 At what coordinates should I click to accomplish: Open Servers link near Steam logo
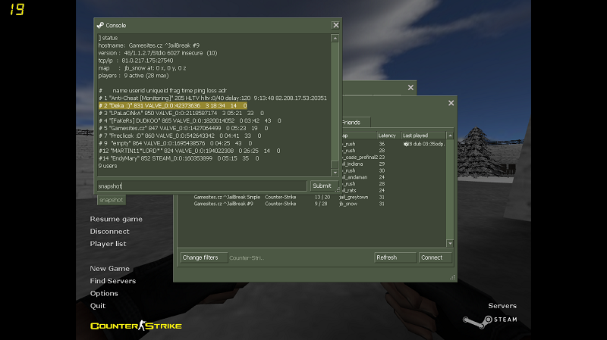tap(502, 306)
